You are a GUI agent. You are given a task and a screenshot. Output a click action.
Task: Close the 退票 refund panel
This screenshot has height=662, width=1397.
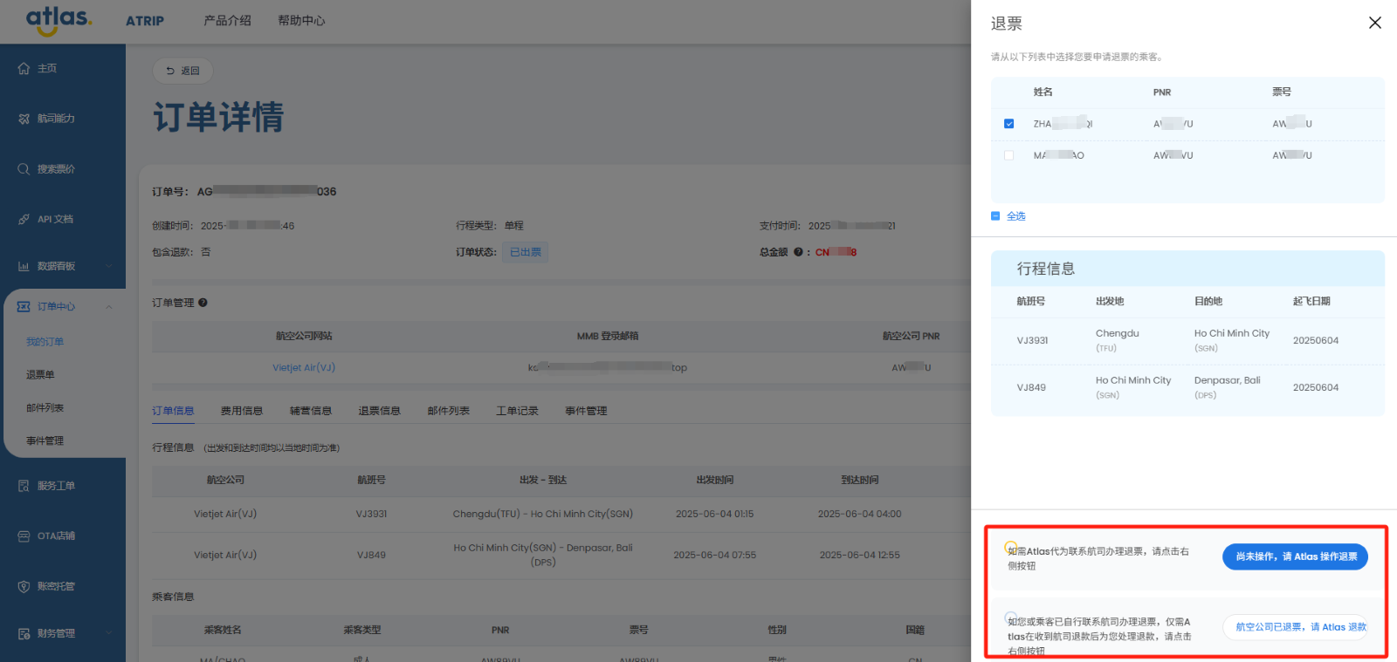coord(1374,23)
